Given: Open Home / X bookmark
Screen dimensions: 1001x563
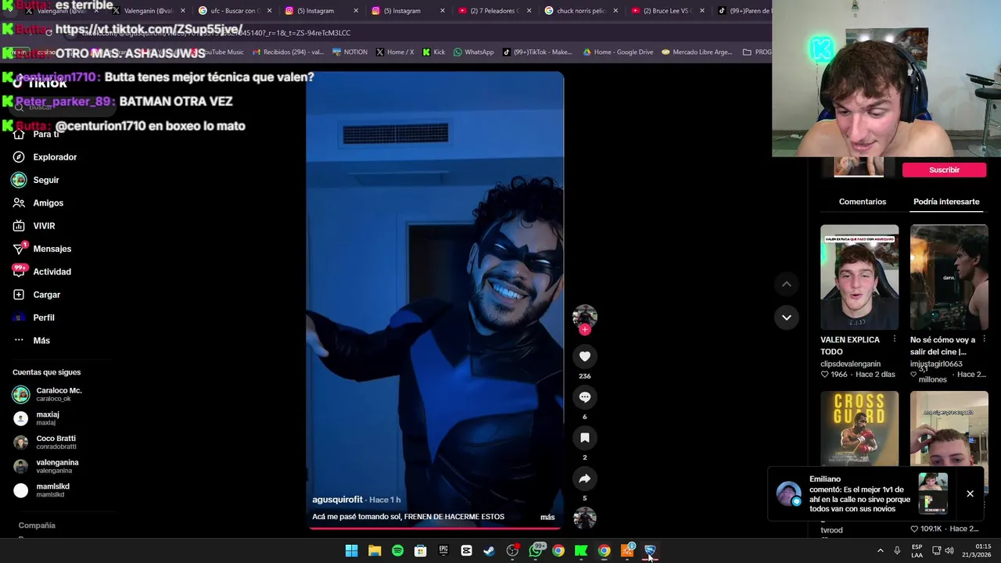Looking at the screenshot, I should (x=394, y=52).
